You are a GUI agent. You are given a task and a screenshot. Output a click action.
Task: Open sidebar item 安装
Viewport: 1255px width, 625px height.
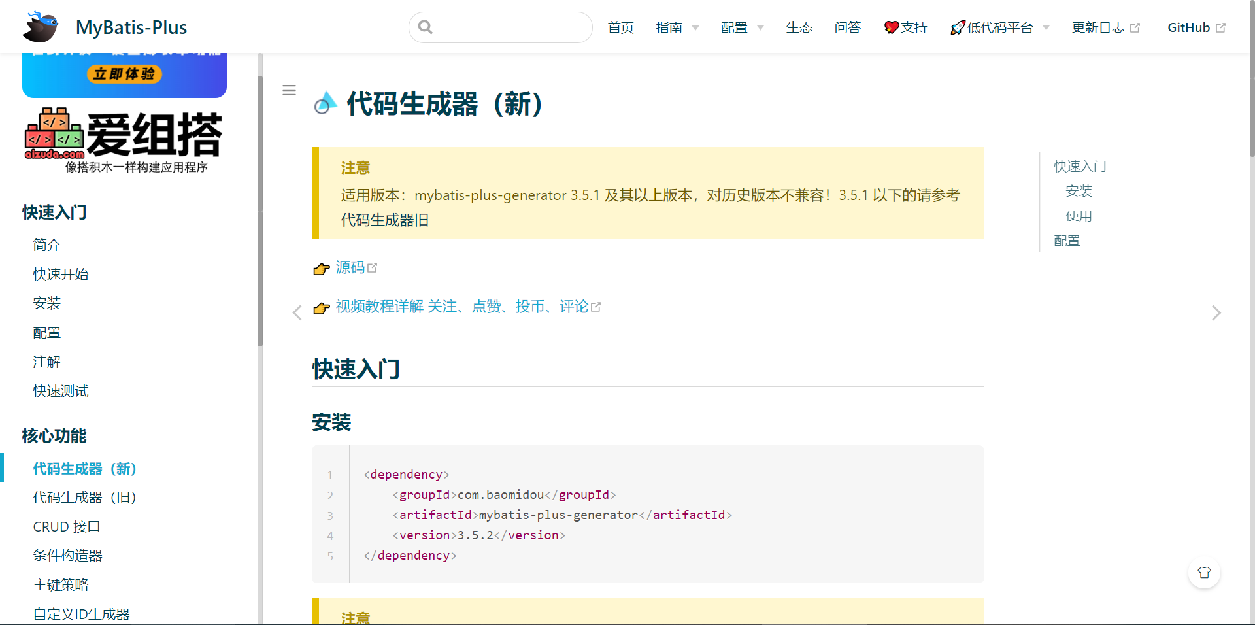(x=47, y=303)
